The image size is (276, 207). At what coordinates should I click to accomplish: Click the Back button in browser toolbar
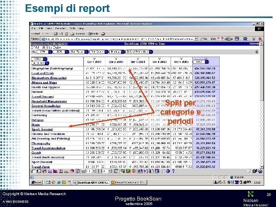(x=36, y=34)
